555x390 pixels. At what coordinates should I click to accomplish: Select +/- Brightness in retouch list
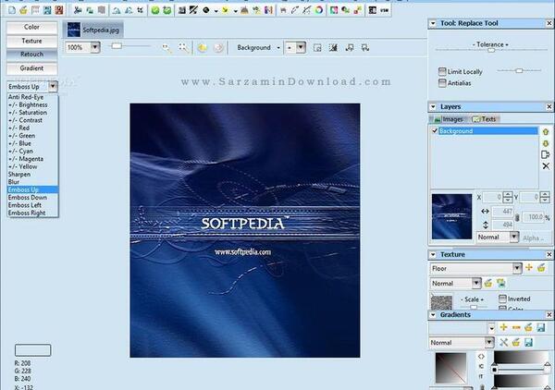point(32,104)
